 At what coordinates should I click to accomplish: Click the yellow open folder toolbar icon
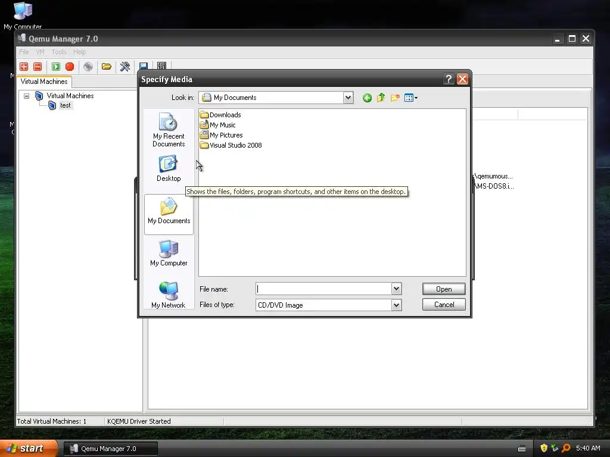click(x=107, y=67)
